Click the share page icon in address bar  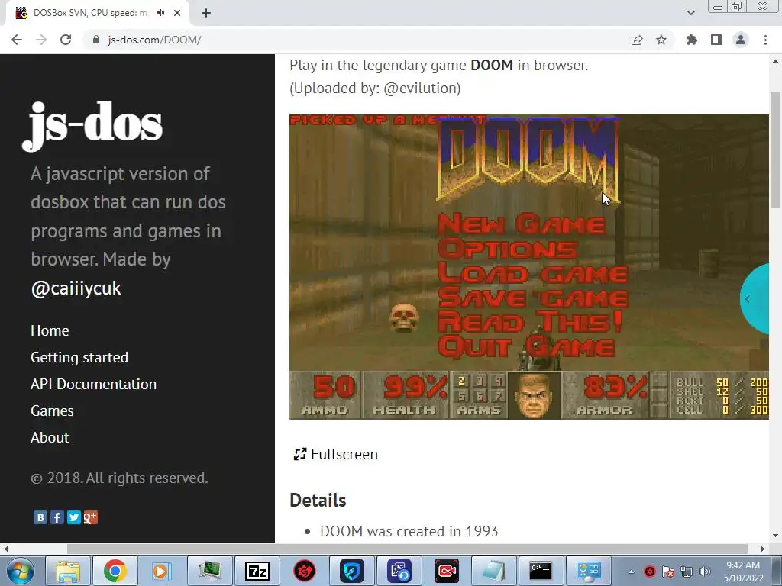pos(636,40)
